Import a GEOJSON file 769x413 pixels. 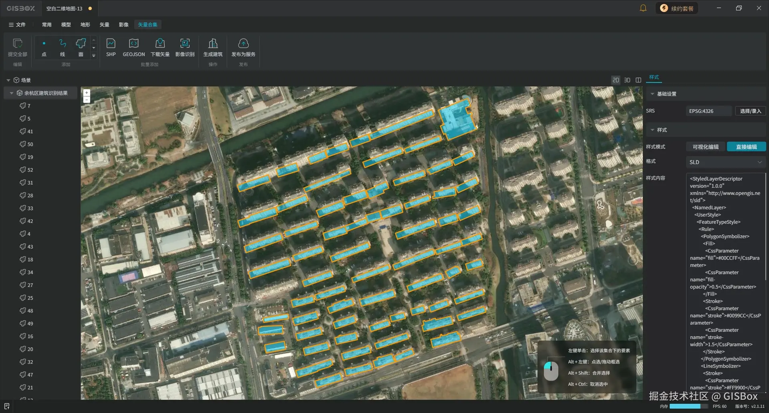134,48
